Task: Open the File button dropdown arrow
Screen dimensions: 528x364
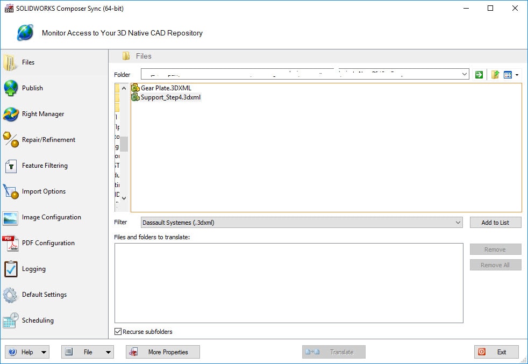Action: tap(108, 352)
